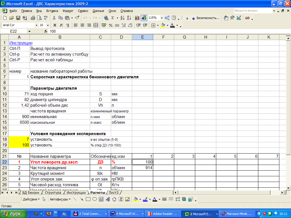Open the Формат menu
The image size is (291, 218).
pos(68,11)
